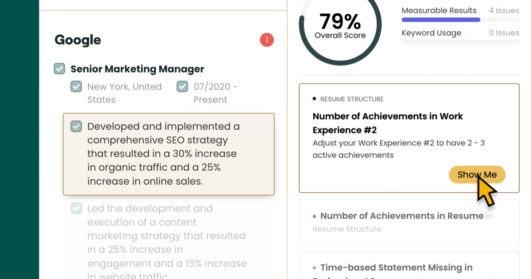Toggle the Senior Marketing Manager checkbox
This screenshot has height=279, width=531.
[x=59, y=69]
